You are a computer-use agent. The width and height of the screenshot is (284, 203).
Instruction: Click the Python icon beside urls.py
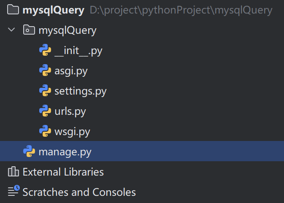(x=45, y=111)
